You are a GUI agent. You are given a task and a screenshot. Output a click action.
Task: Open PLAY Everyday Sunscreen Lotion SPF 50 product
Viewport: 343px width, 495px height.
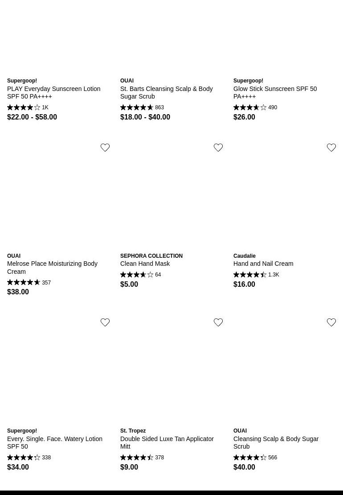(x=53, y=92)
